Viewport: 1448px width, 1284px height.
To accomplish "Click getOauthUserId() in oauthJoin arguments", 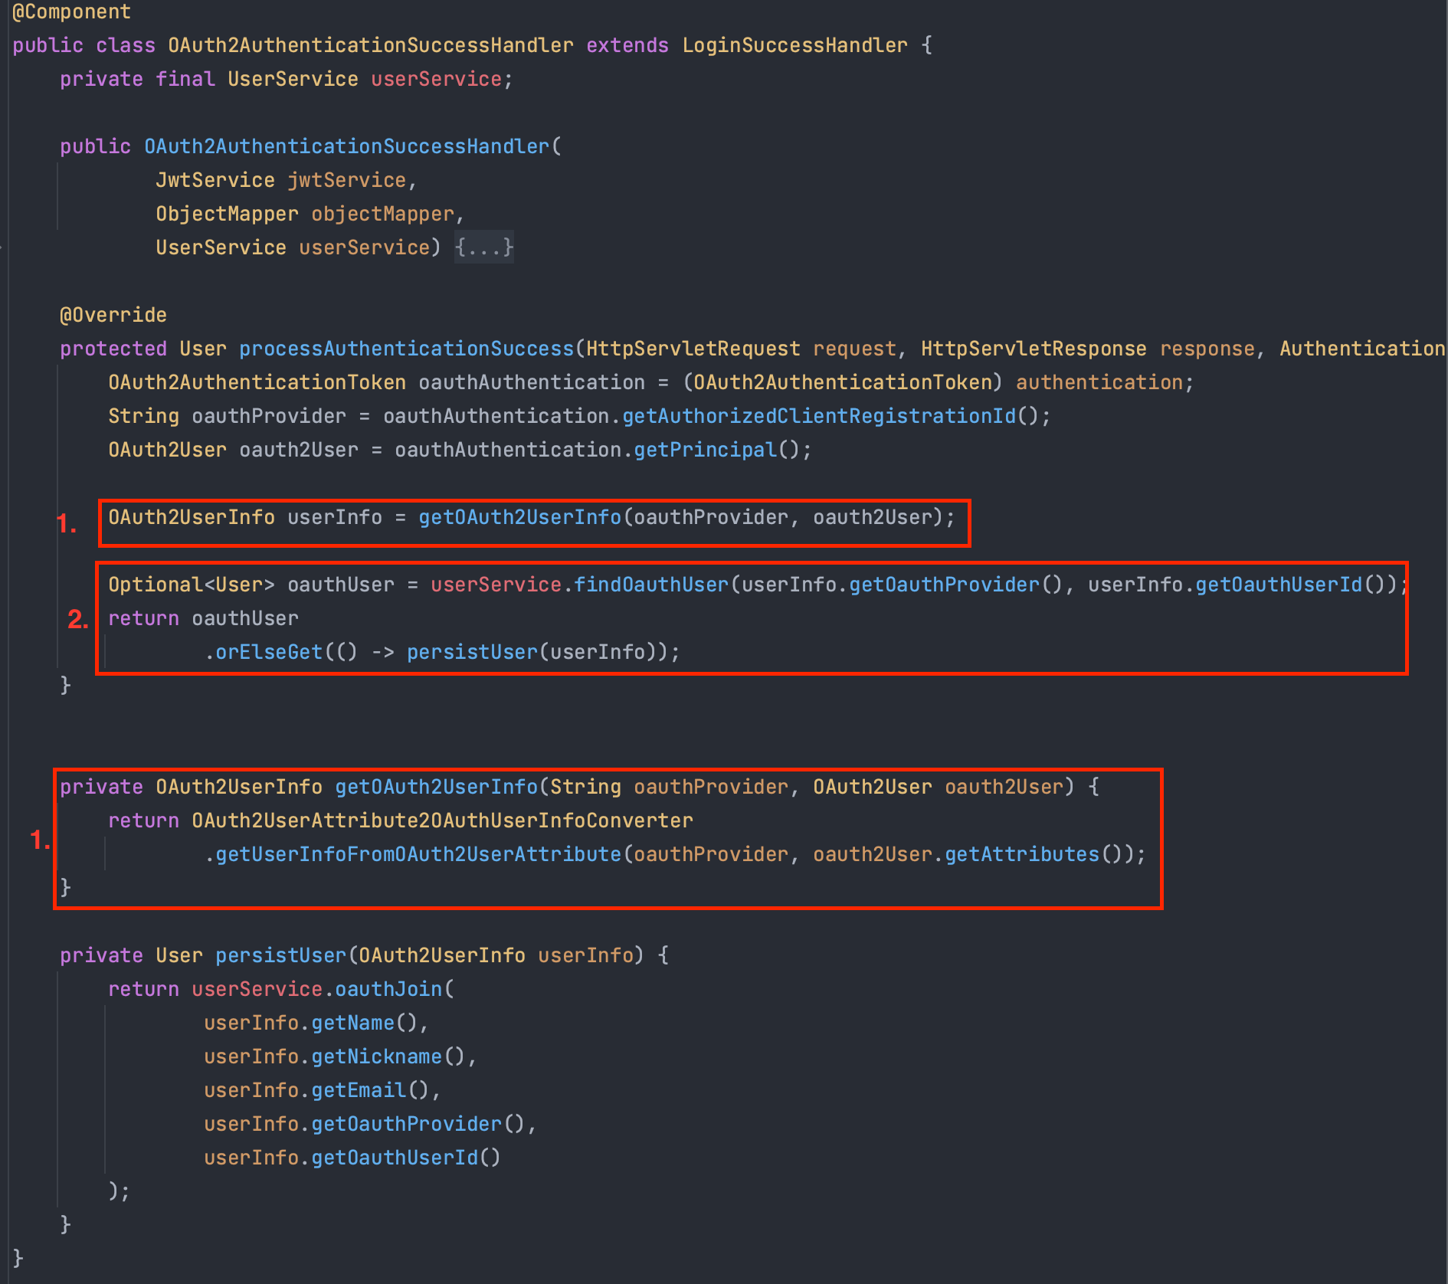I will click(x=406, y=1158).
